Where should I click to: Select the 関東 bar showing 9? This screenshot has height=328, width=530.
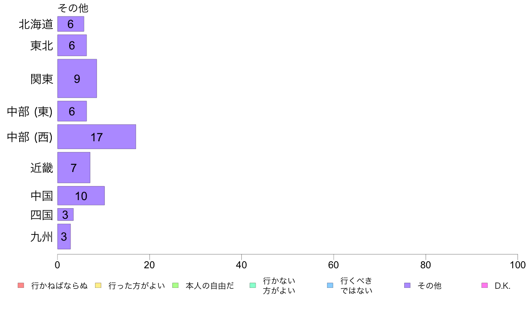click(x=77, y=78)
